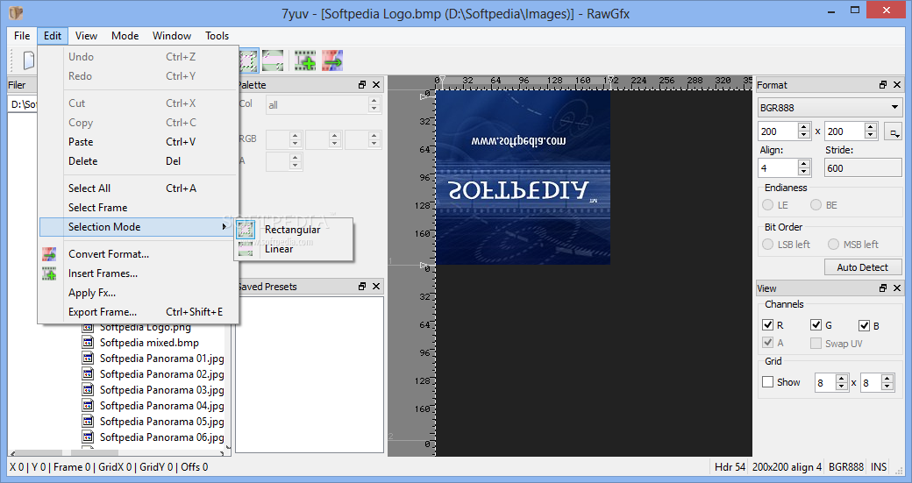This screenshot has height=483, width=912.
Task: Click file icon of Softpedia Panorama 06.jpg
Action: [88, 437]
